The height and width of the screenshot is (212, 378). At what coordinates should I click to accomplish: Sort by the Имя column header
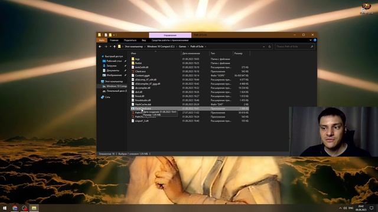[133, 54]
